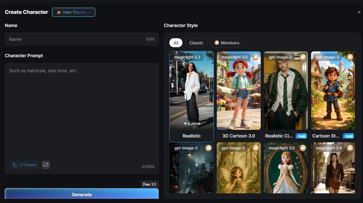The width and height of the screenshot is (363, 203).
Task: Close the Create Character dialog
Action: click(x=359, y=12)
